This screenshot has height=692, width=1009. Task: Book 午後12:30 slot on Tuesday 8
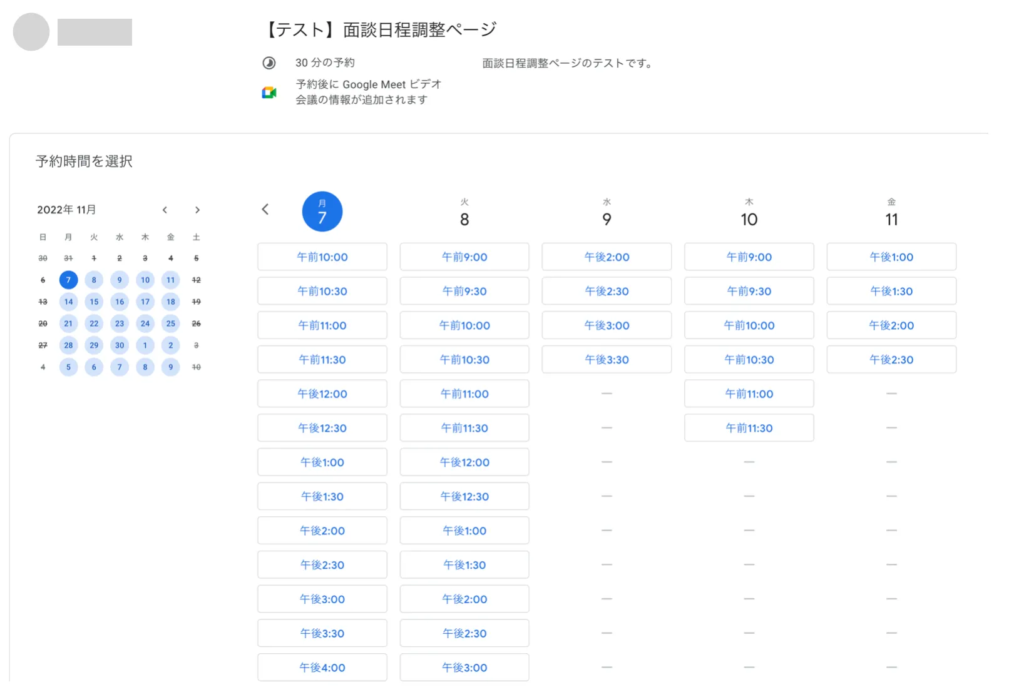464,496
